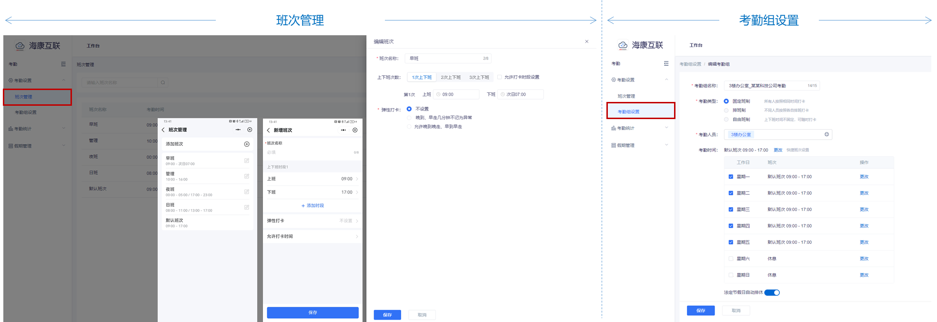Tap the edit icon for 管理 shift
Viewport: 937px width, 322px height.
point(247,176)
